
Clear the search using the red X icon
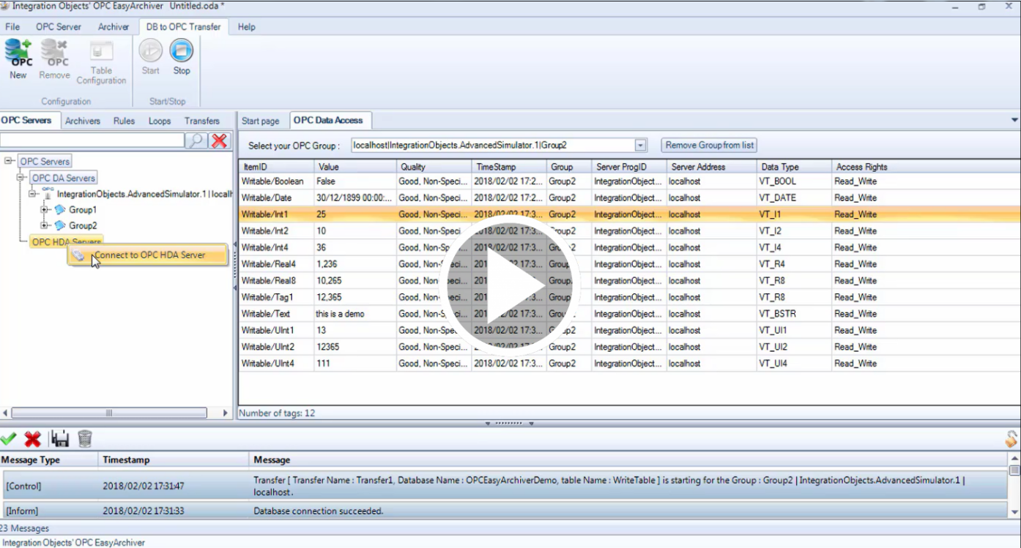coord(218,140)
